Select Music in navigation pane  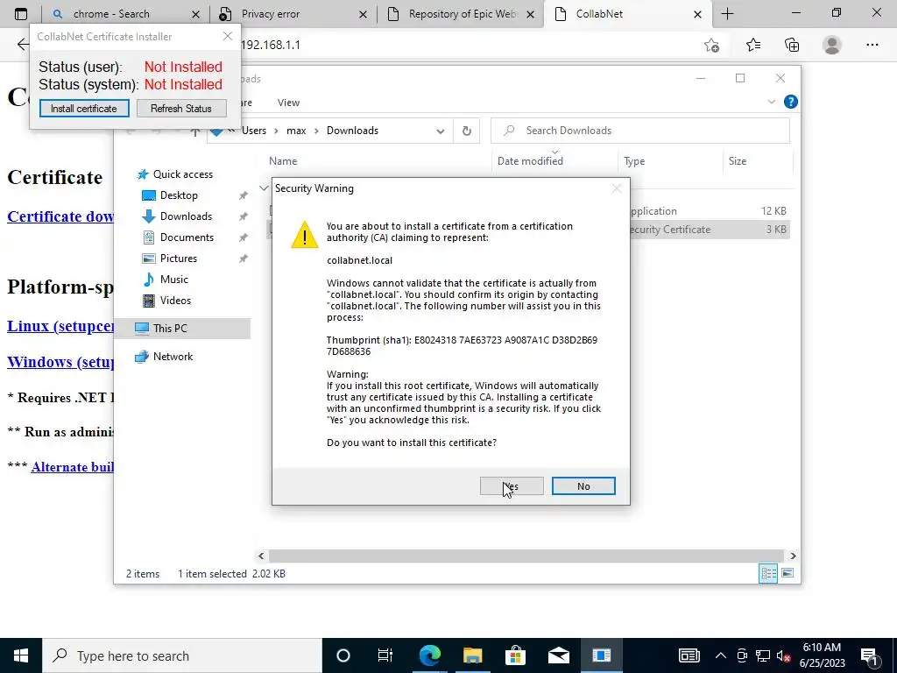[x=165, y=280]
